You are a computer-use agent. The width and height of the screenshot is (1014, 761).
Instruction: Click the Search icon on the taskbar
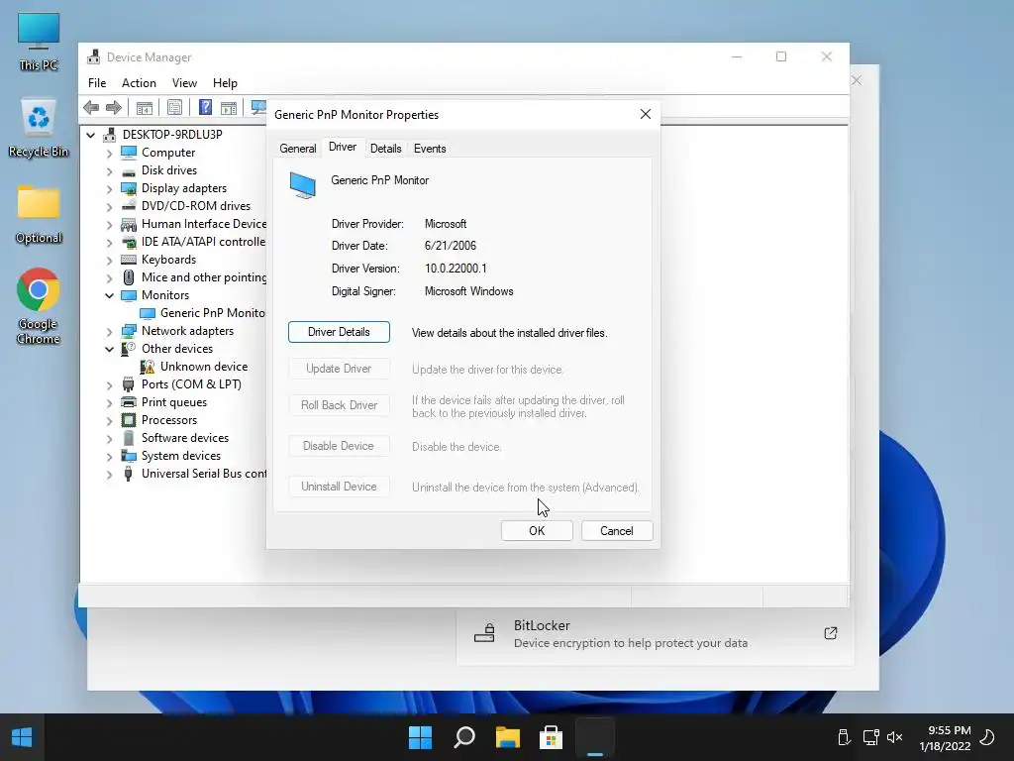coord(463,737)
